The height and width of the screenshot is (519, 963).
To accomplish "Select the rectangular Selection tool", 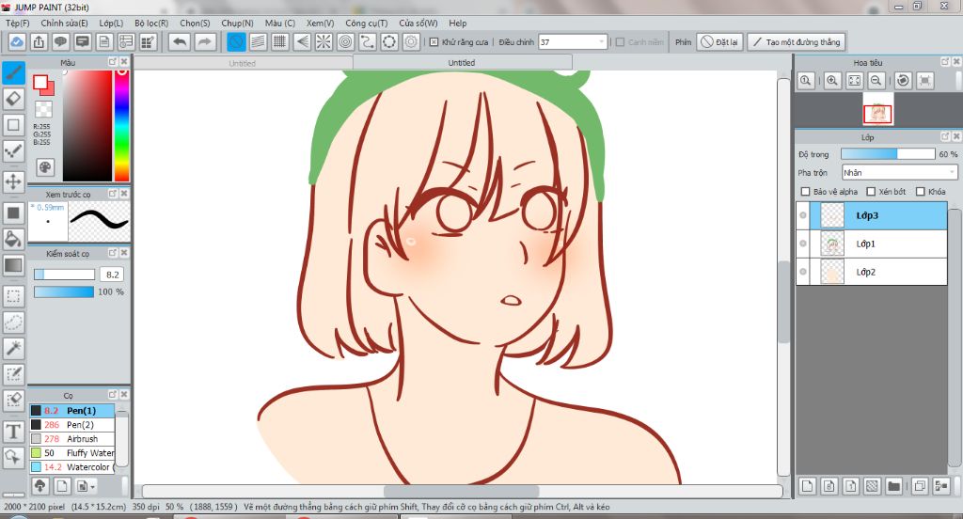I will (x=13, y=296).
